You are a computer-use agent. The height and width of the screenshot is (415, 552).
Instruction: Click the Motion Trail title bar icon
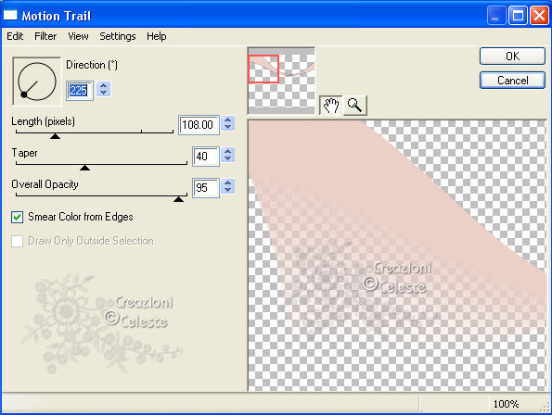(10, 15)
